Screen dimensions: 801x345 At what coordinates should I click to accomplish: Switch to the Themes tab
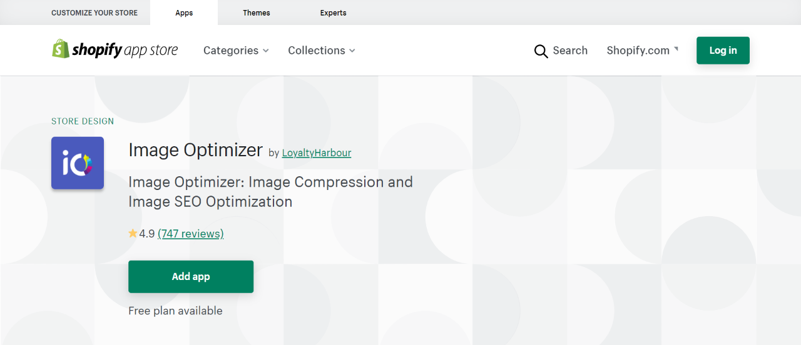(x=257, y=12)
